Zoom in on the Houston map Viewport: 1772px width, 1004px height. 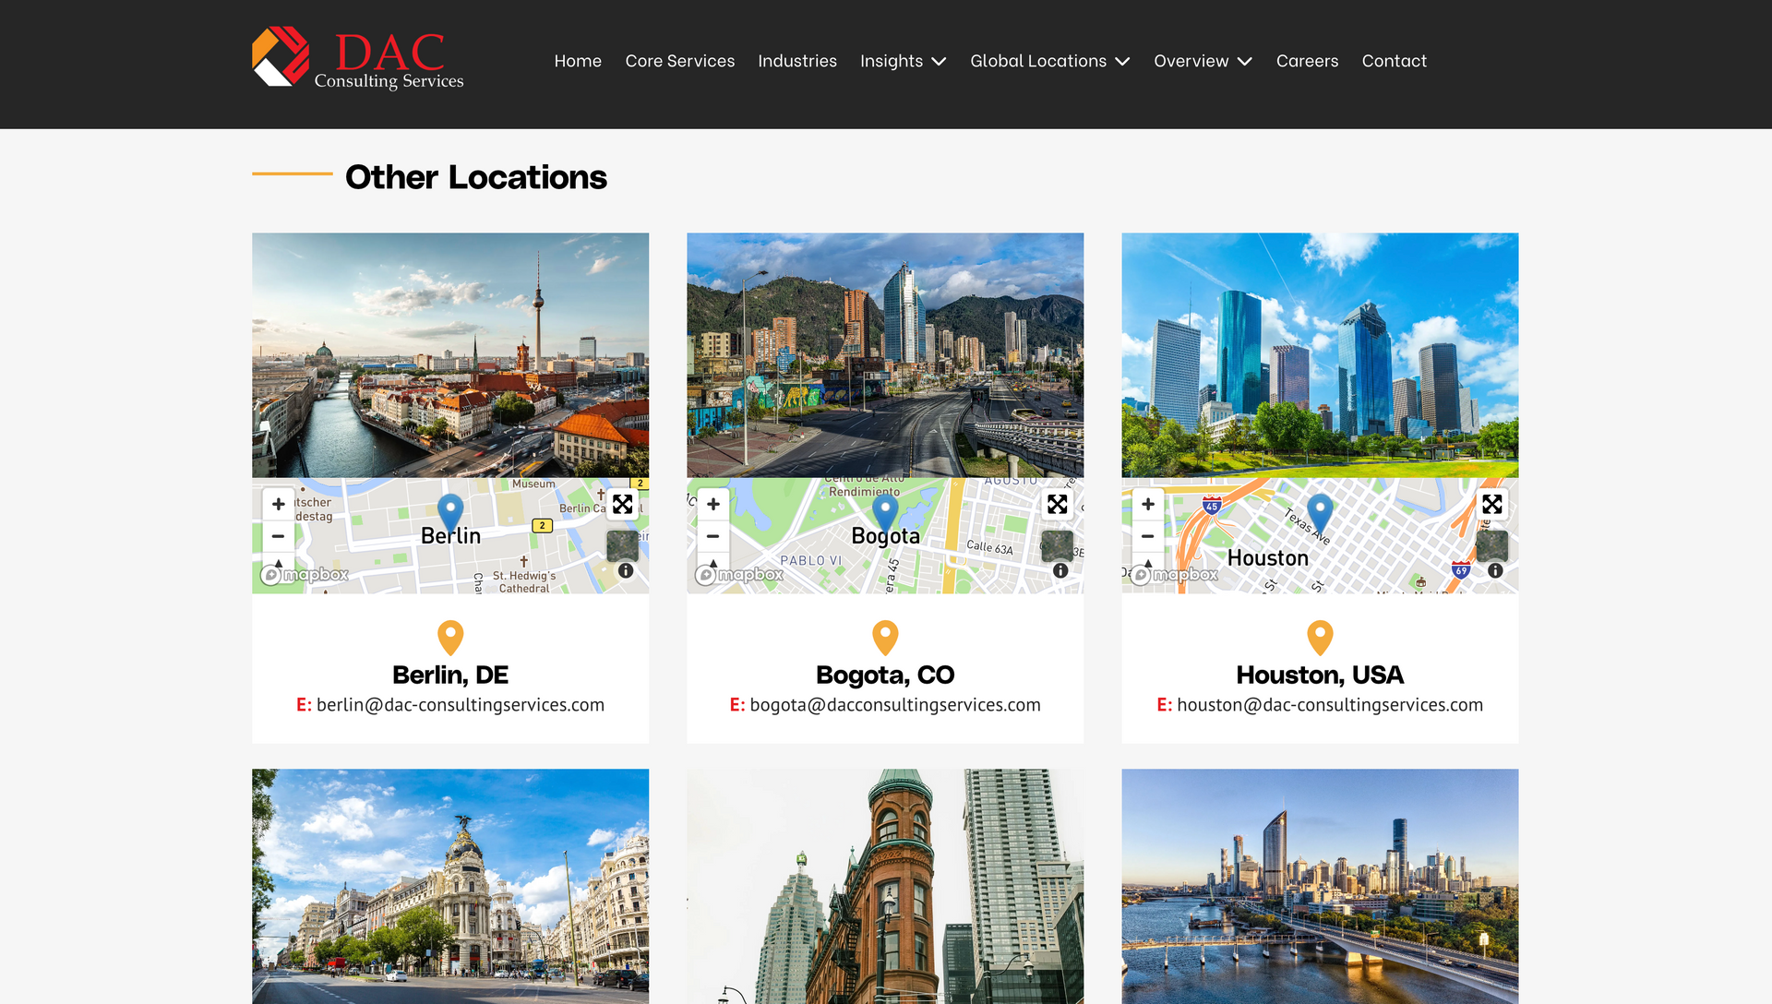[1147, 504]
